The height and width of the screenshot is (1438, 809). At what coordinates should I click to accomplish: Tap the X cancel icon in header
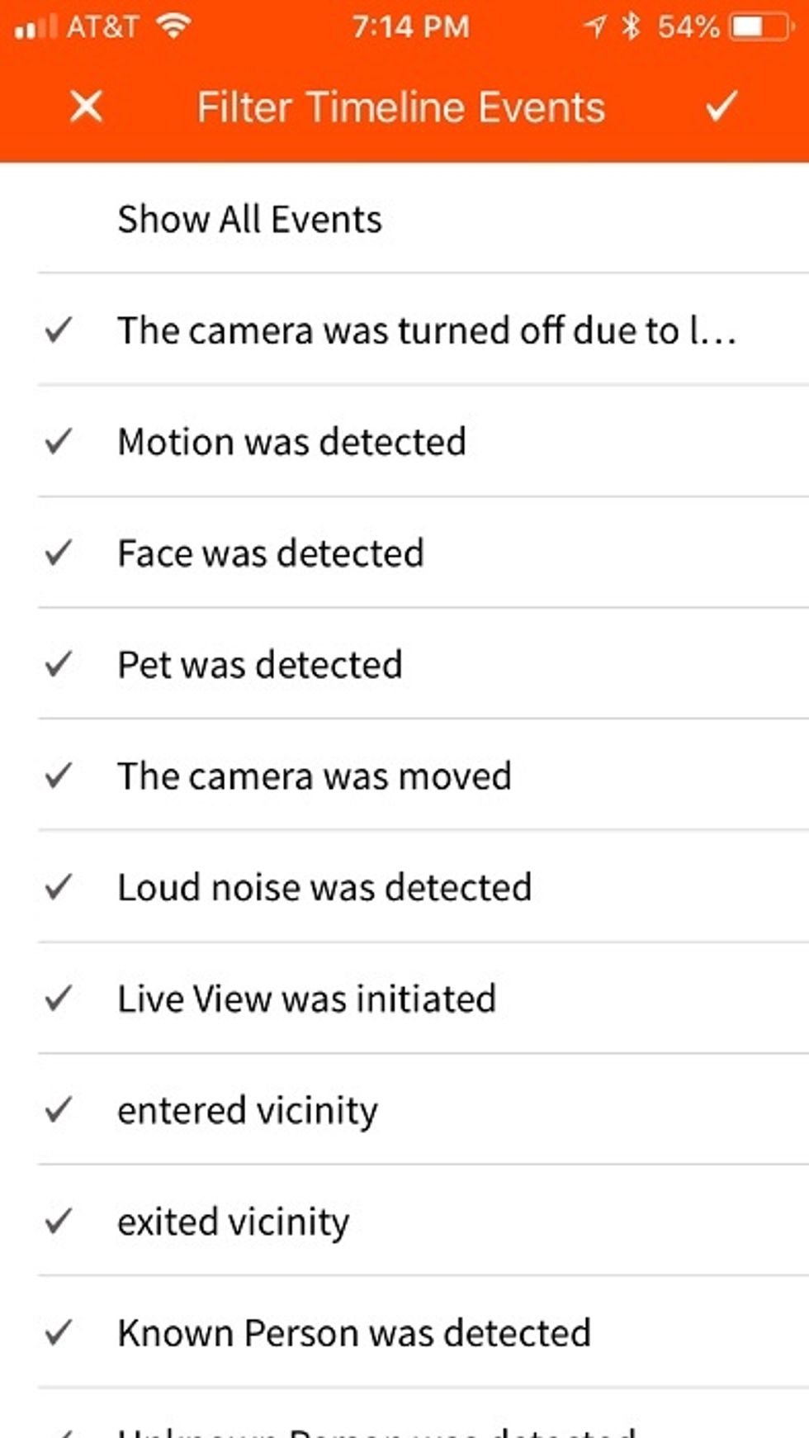point(87,107)
